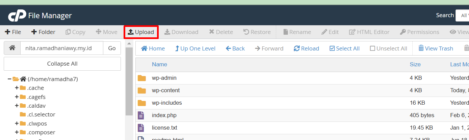The image size is (469, 140).
Task: Expand the .cache folder in tree
Action: tap(17, 88)
